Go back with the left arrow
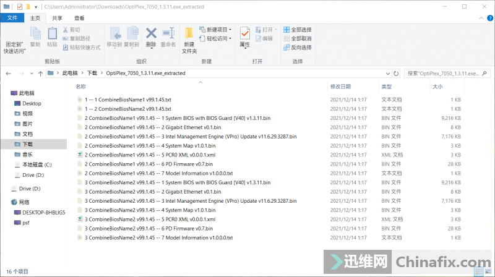This screenshot has height=277, width=495. (x=9, y=74)
